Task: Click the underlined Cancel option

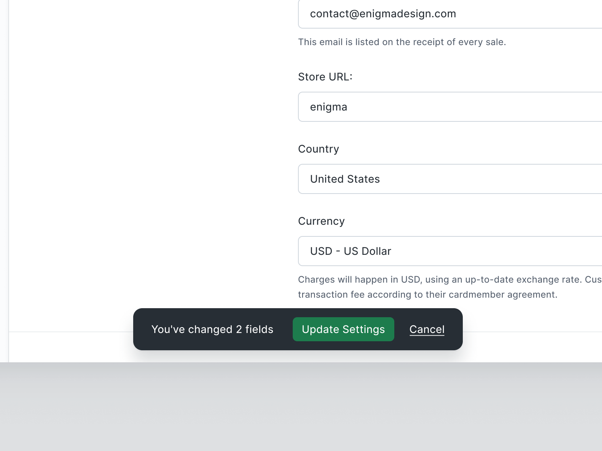Action: click(x=427, y=329)
